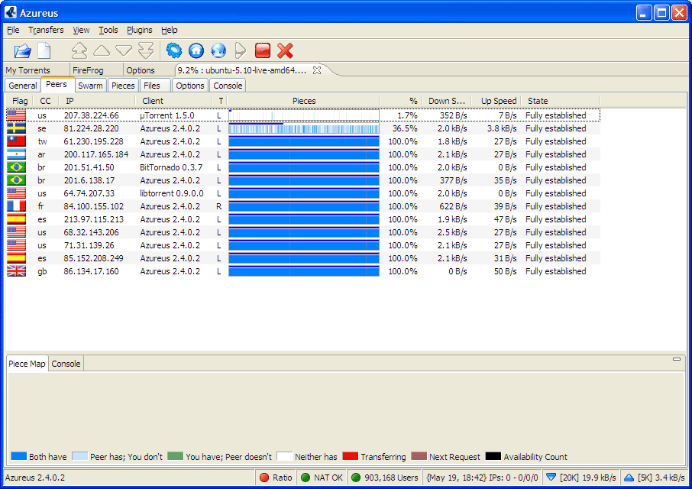This screenshot has width=692, height=489.
Task: Sort peers by the IP column header
Action: [97, 101]
